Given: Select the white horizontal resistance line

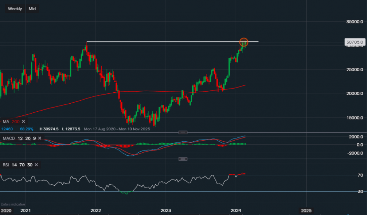Looking at the screenshot, I should click(x=165, y=42).
